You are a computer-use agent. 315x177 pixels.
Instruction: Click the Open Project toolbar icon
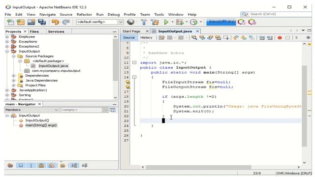pyautogui.click(x=31, y=22)
